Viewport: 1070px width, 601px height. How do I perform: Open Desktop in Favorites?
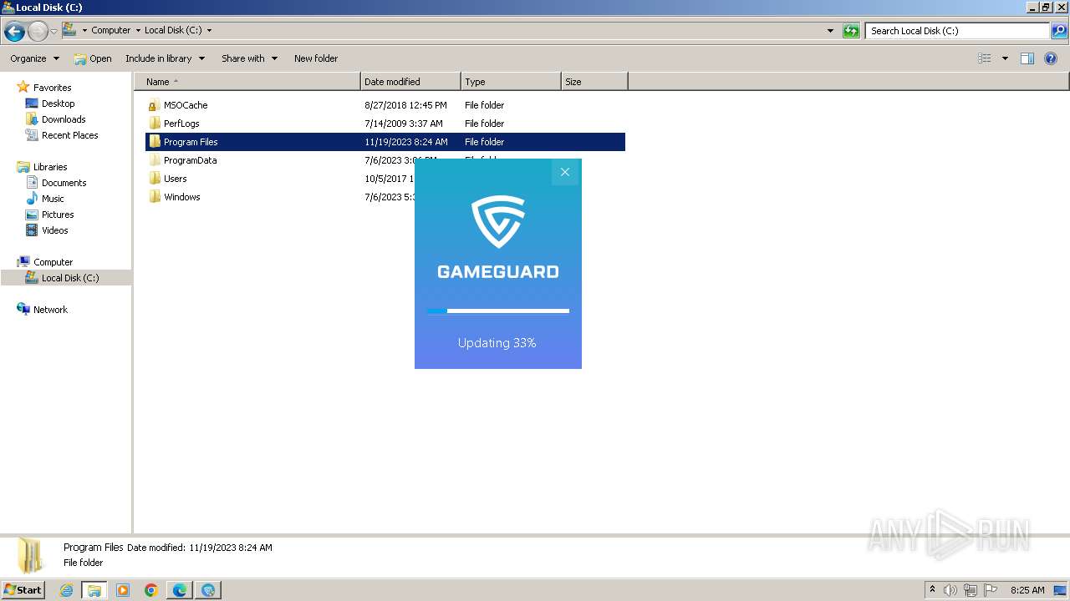click(x=58, y=104)
